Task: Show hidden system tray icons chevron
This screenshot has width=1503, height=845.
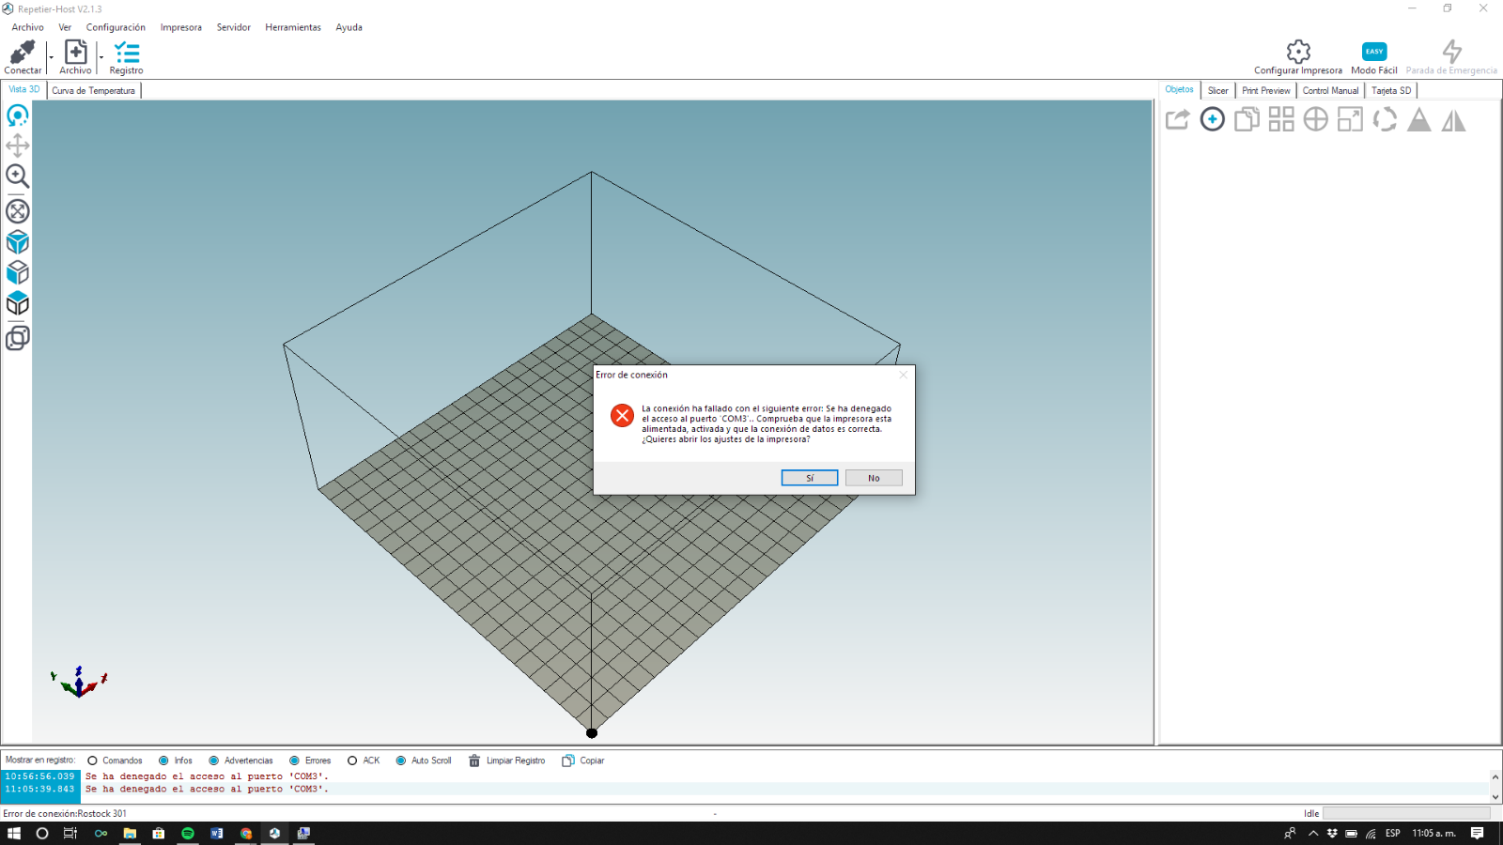Action: pos(1313,833)
